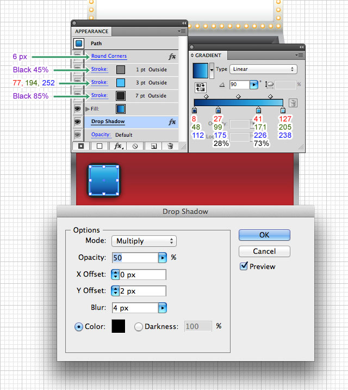Click the blue rounded square on artboard
This screenshot has width=348, height=390.
click(104, 180)
